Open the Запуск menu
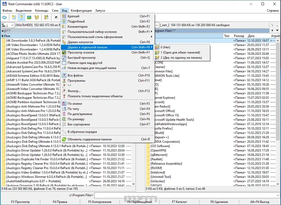The image size is (281, 205). pyautogui.click(x=100, y=11)
